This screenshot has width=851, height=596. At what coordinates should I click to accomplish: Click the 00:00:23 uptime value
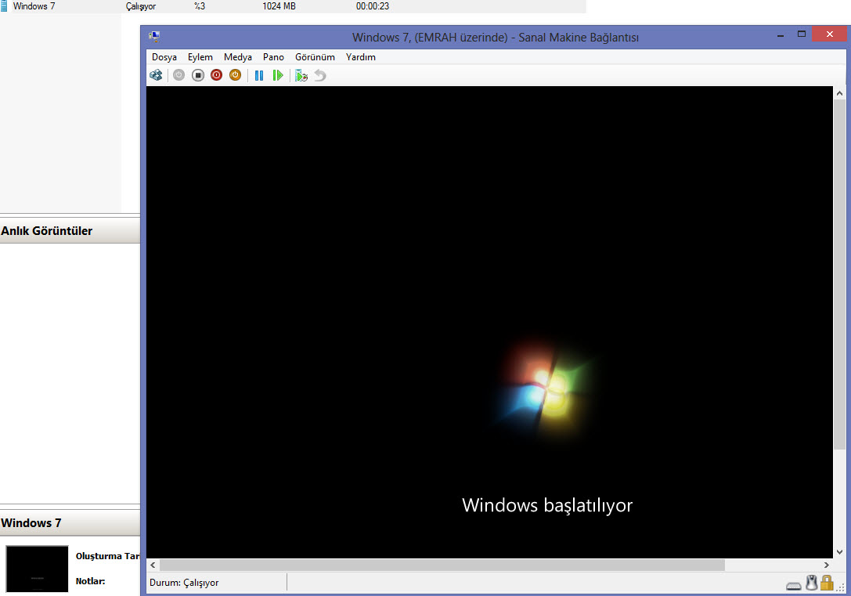373,6
